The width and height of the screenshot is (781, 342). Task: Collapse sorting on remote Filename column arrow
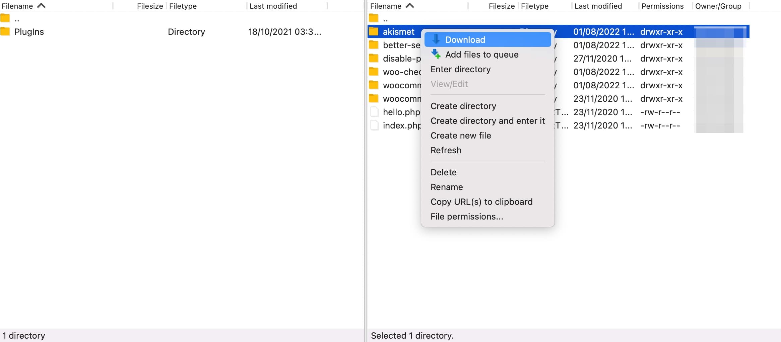pyautogui.click(x=409, y=5)
